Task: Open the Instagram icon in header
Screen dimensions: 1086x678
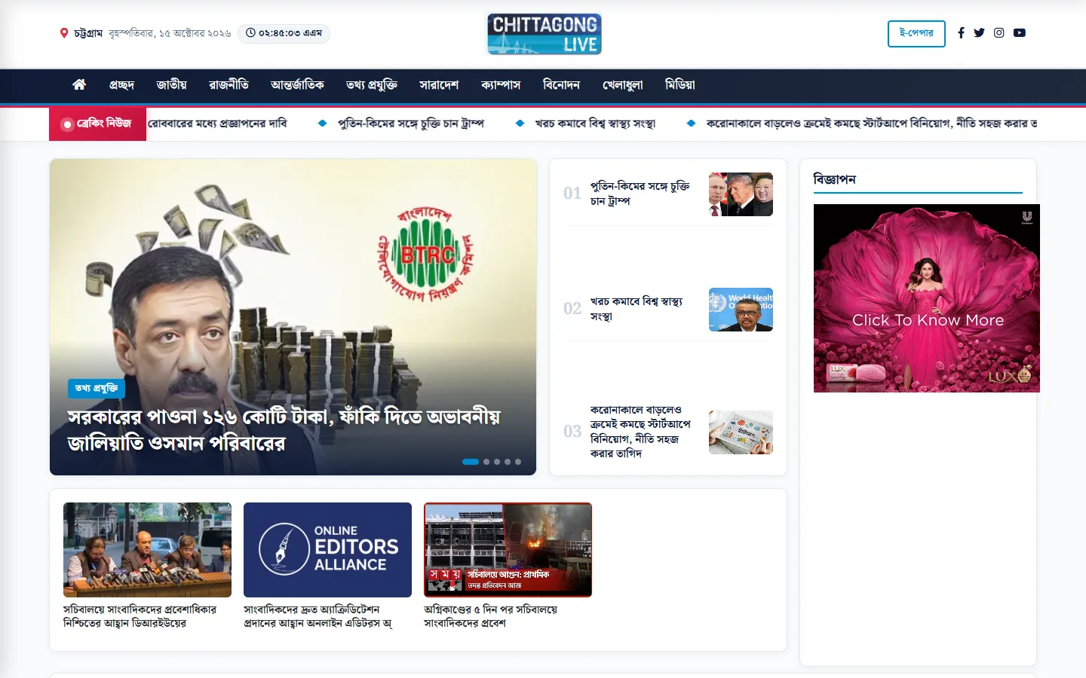Action: click(999, 33)
